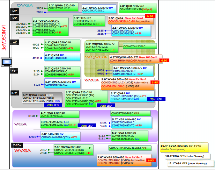
Task: Click COM57T5M14GLC (Mono) part number
Action: pos(38,98)
